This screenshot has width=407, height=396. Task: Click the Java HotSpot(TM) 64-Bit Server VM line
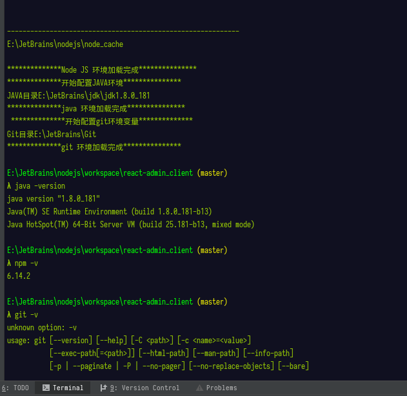(x=130, y=225)
